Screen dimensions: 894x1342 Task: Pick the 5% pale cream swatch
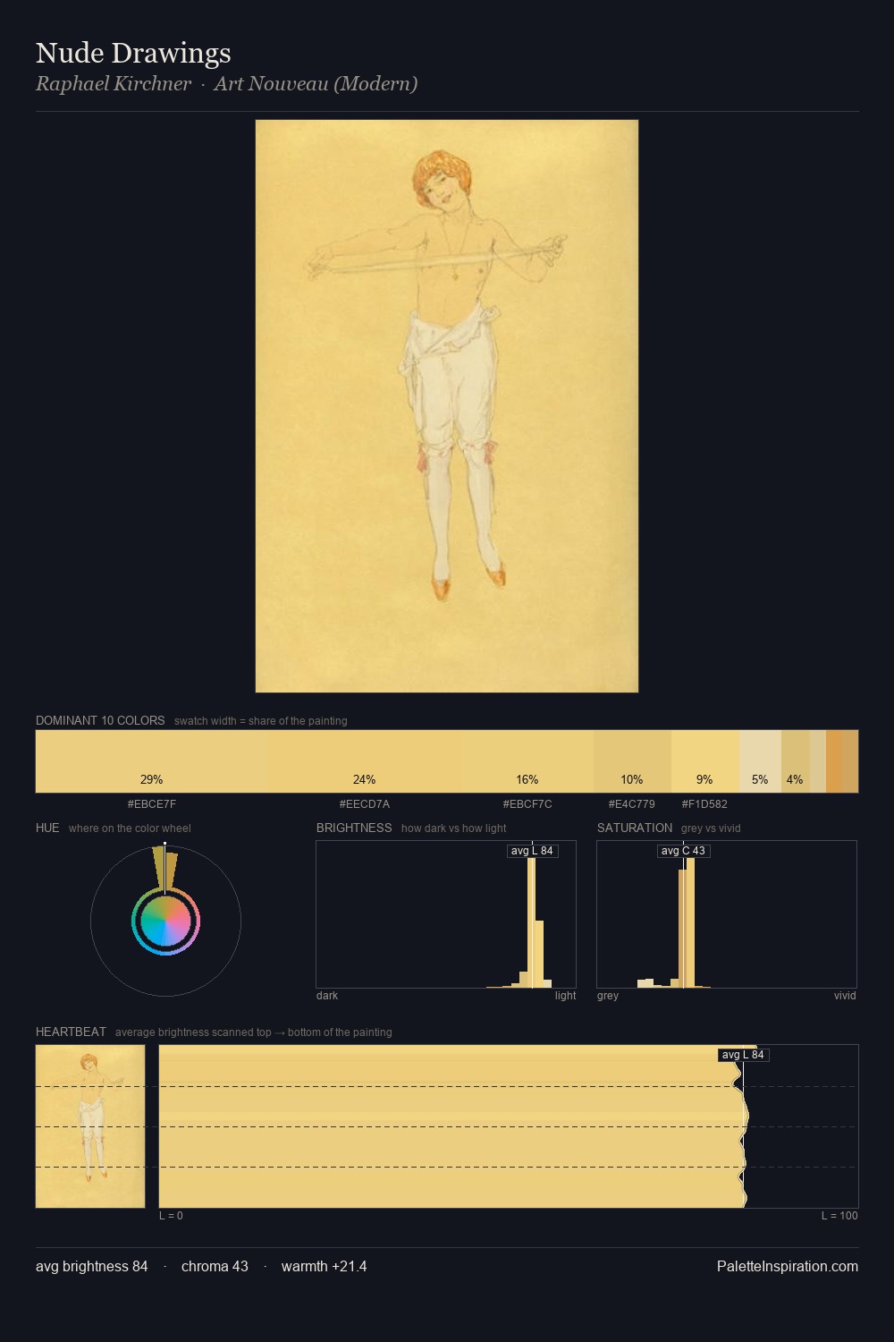(x=760, y=761)
